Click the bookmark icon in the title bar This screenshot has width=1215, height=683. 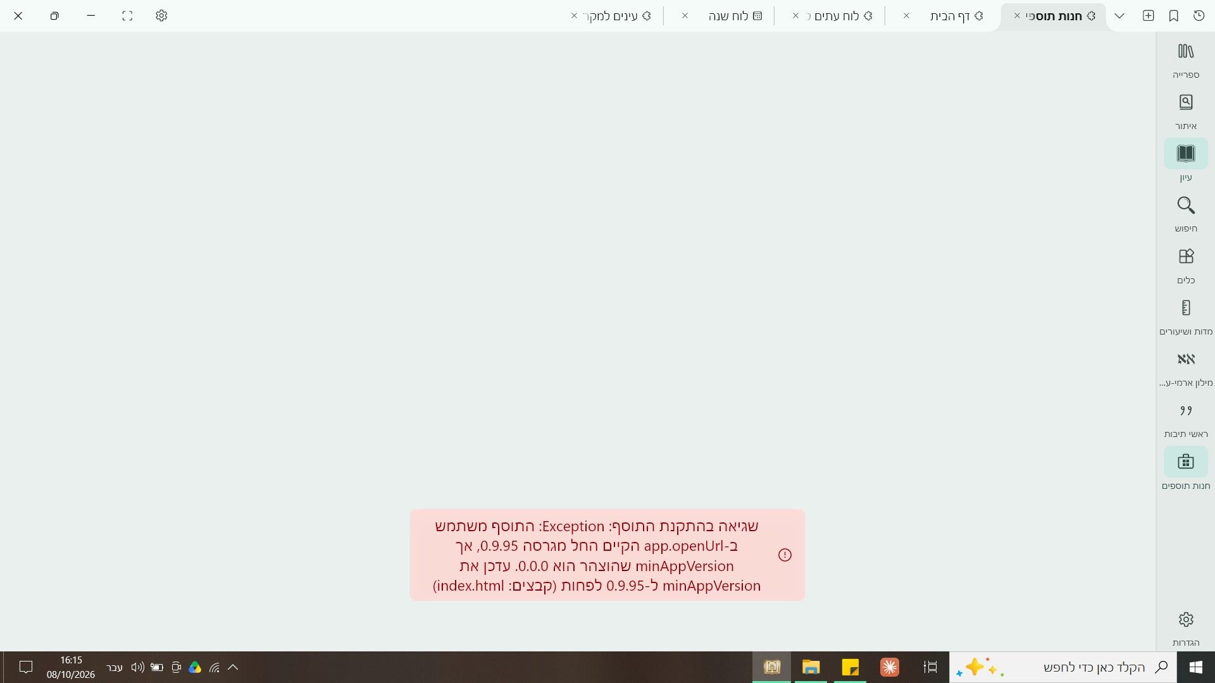click(x=1174, y=16)
